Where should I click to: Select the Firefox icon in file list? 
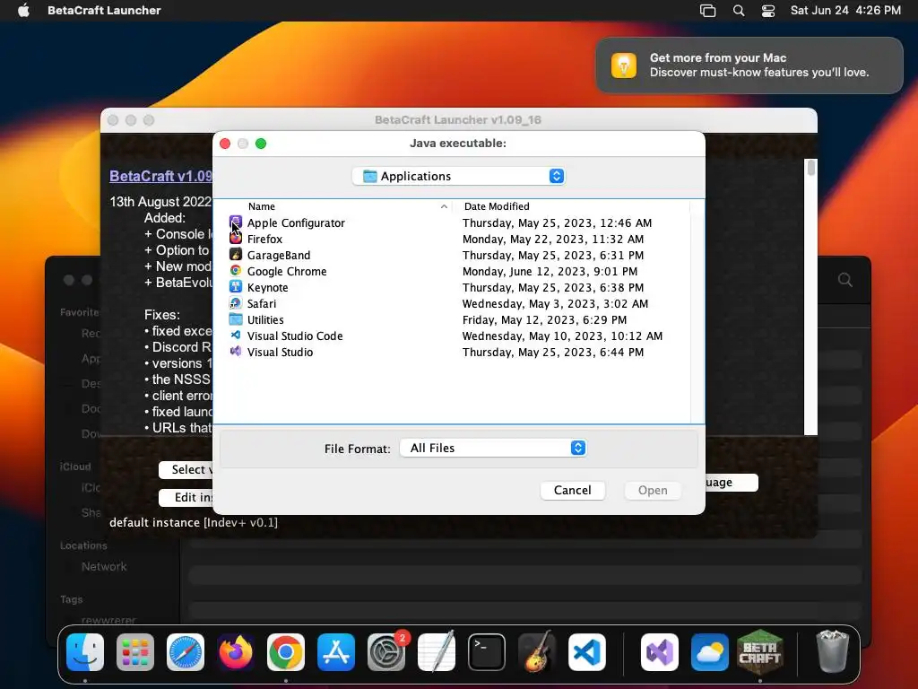click(x=236, y=239)
